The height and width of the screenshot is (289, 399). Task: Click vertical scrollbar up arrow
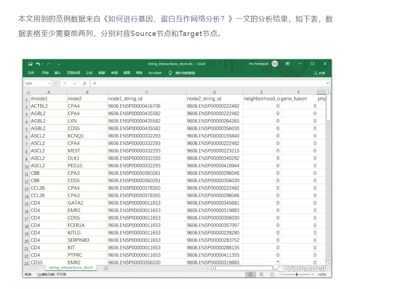pyautogui.click(x=329, y=92)
